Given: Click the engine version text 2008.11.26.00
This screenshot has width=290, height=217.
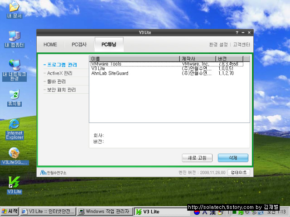Looking at the screenshot, I should [x=213, y=173].
